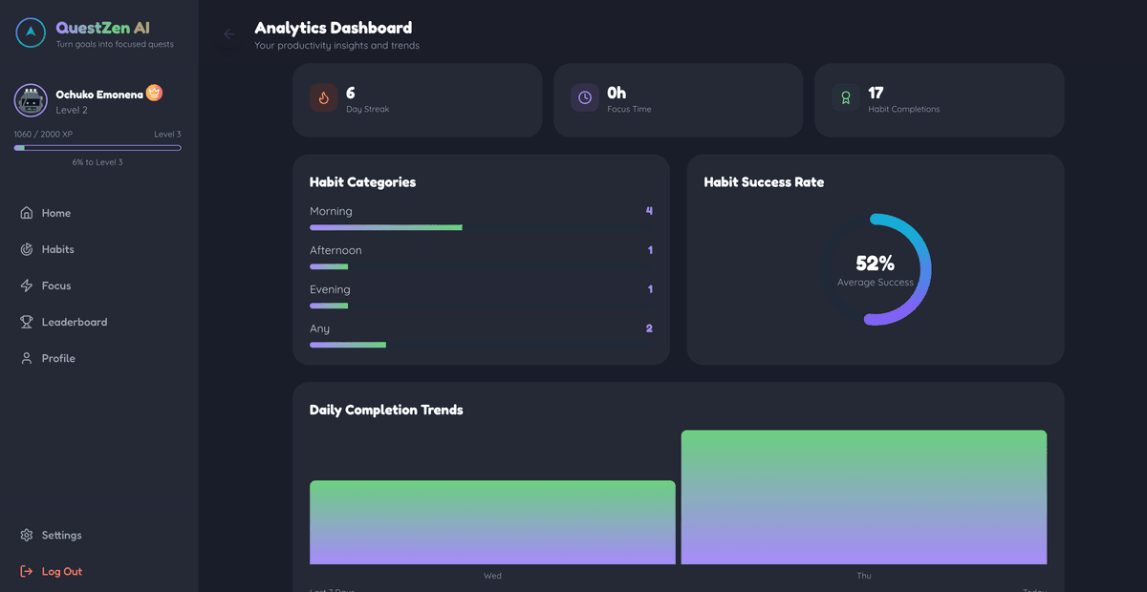Open the Home page in sidebar

pos(55,213)
